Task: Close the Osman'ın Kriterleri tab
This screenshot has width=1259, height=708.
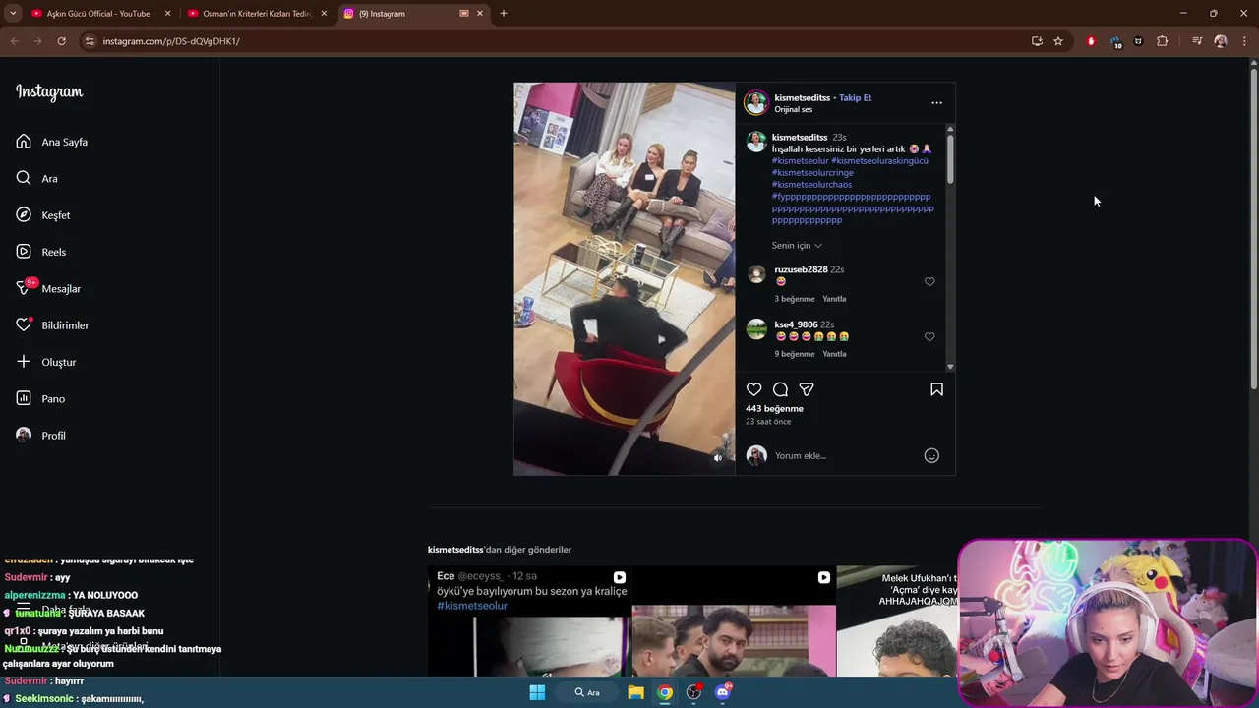Action: (324, 14)
